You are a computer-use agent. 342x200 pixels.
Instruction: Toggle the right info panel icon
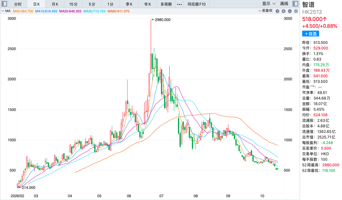click(x=295, y=4)
